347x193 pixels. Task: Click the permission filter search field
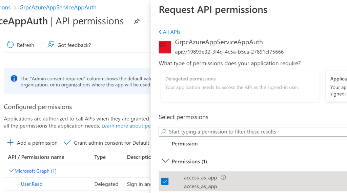254,131
